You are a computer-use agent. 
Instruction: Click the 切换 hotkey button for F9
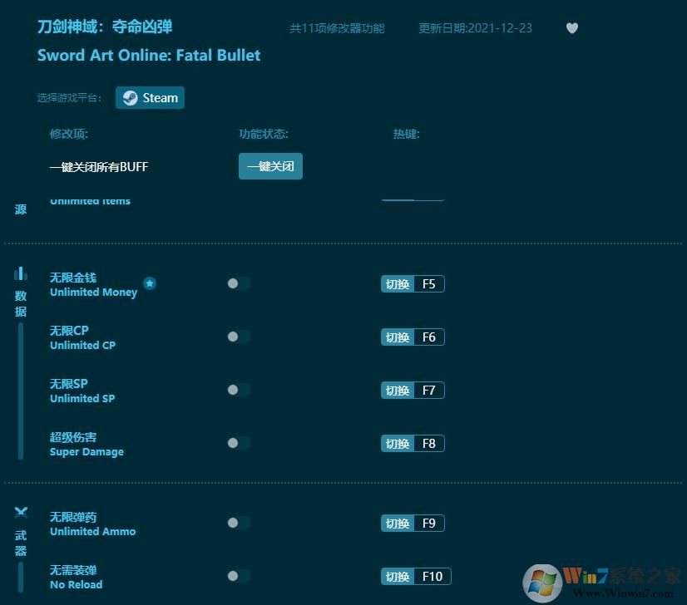point(398,523)
